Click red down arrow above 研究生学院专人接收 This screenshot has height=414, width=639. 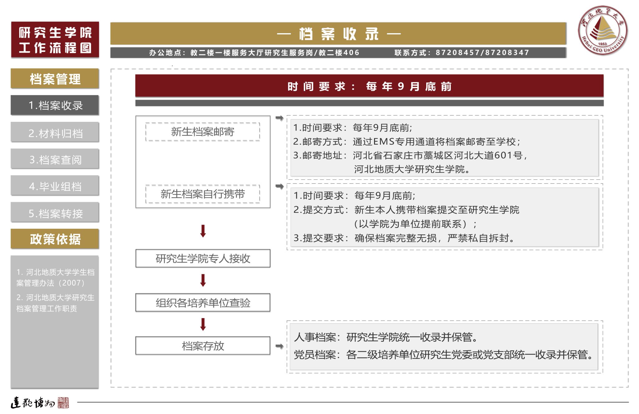[203, 231]
